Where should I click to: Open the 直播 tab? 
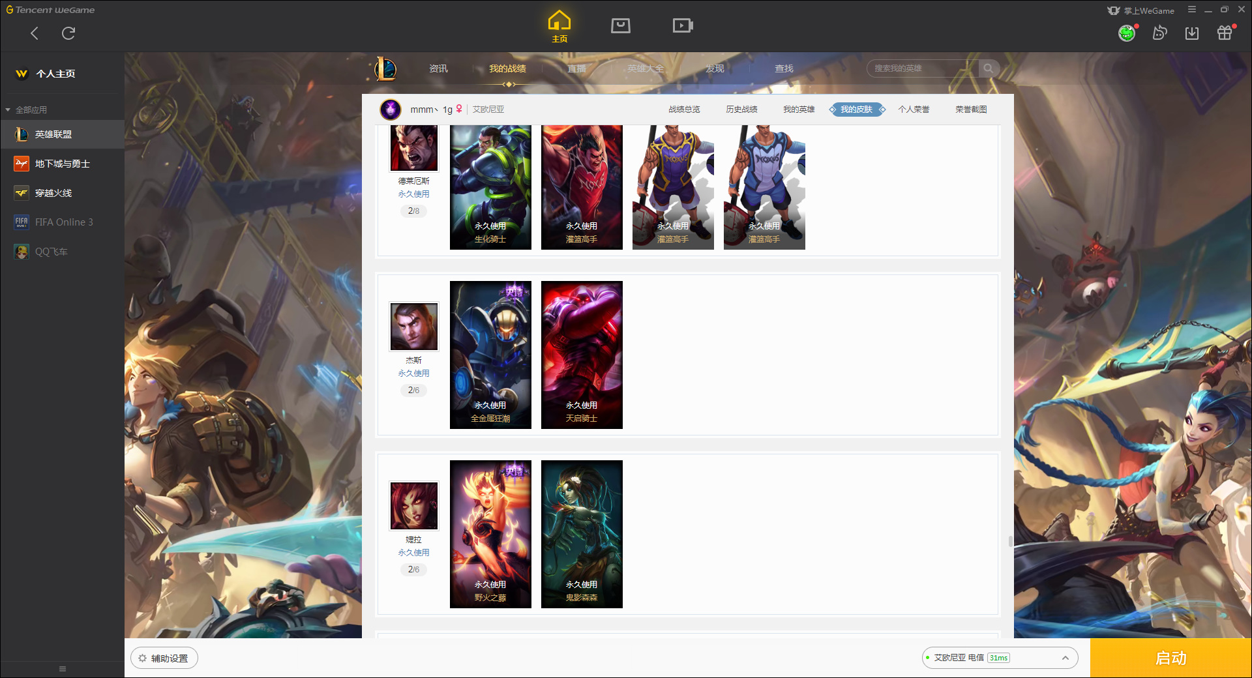(576, 68)
